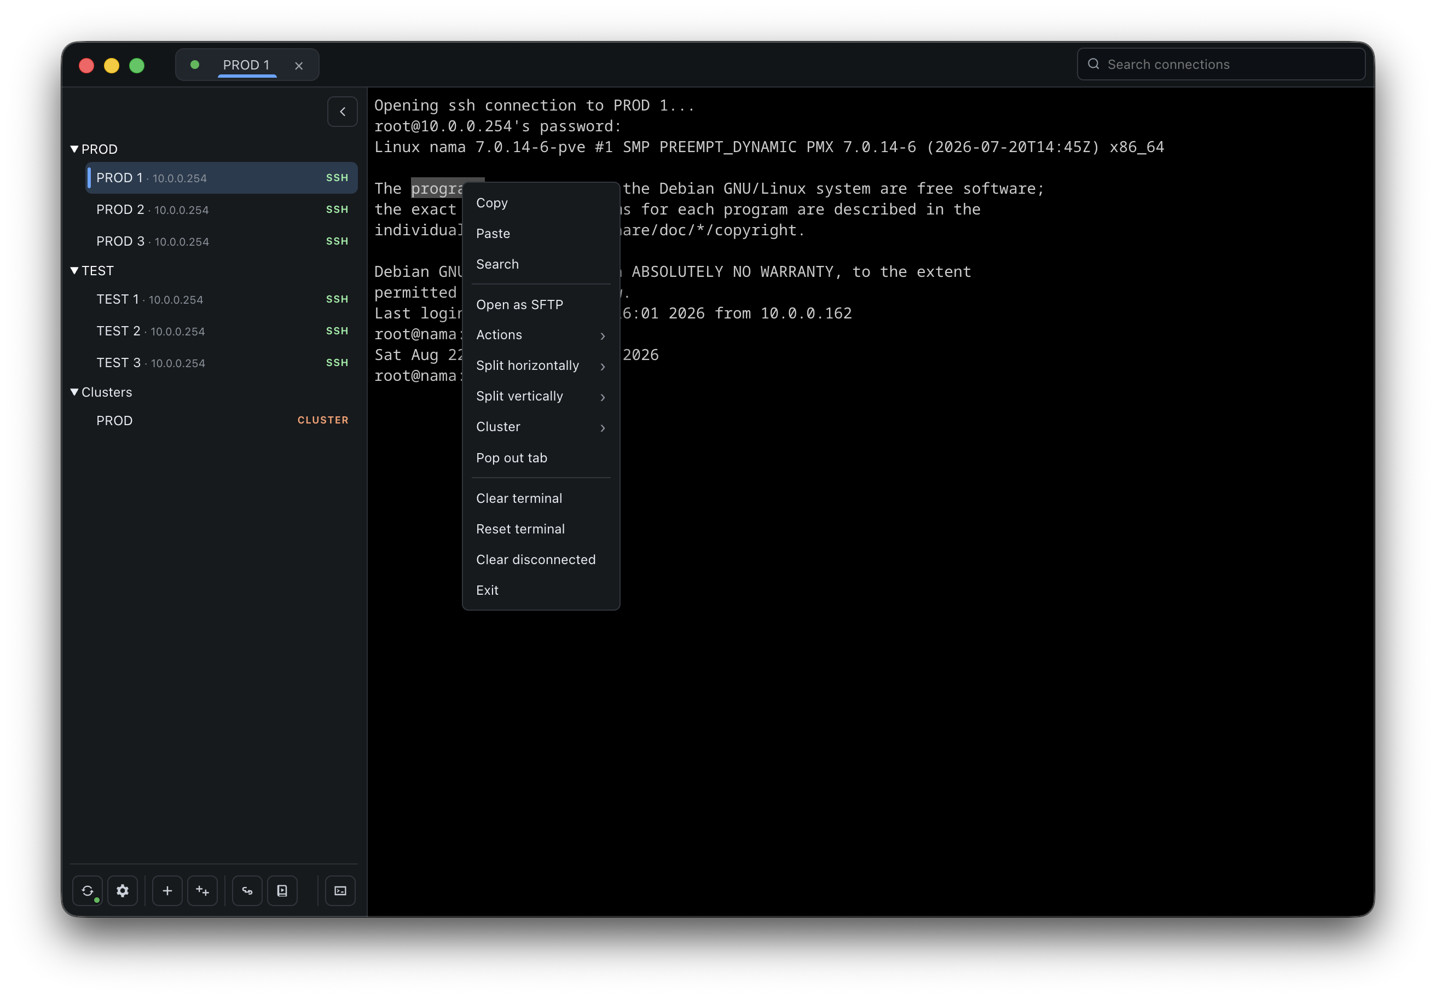Choose Exit from the context menu

(541, 590)
